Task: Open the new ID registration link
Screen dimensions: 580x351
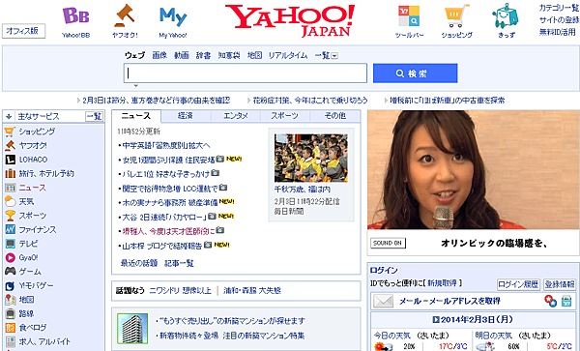Action: (x=442, y=283)
